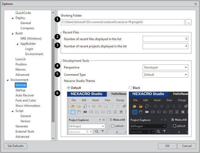Select the Black theme radio button
The width and height of the screenshot is (200, 153).
click(x=130, y=88)
